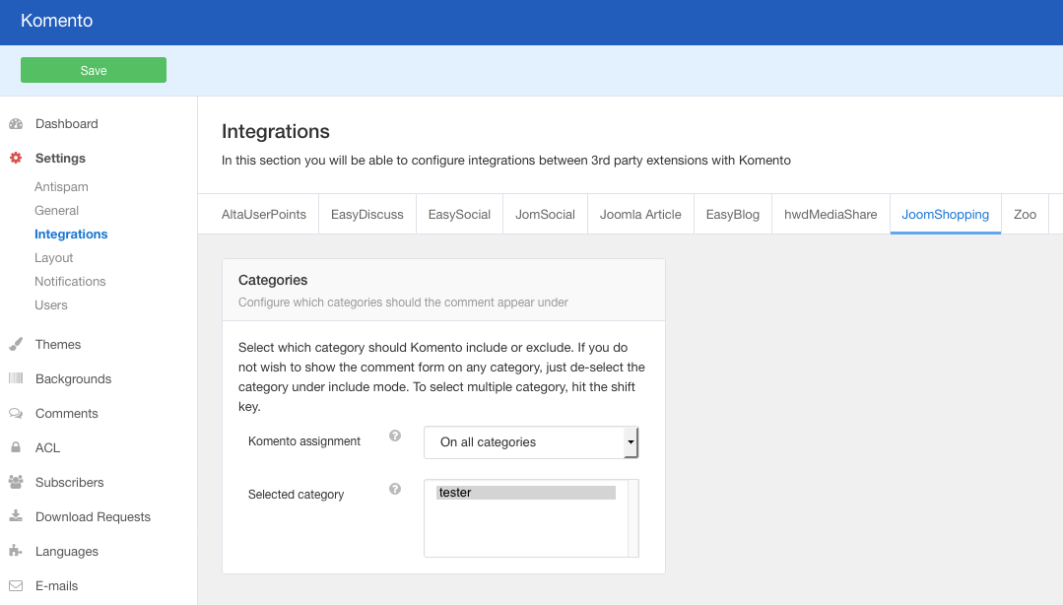Go to Languages section

66,552
